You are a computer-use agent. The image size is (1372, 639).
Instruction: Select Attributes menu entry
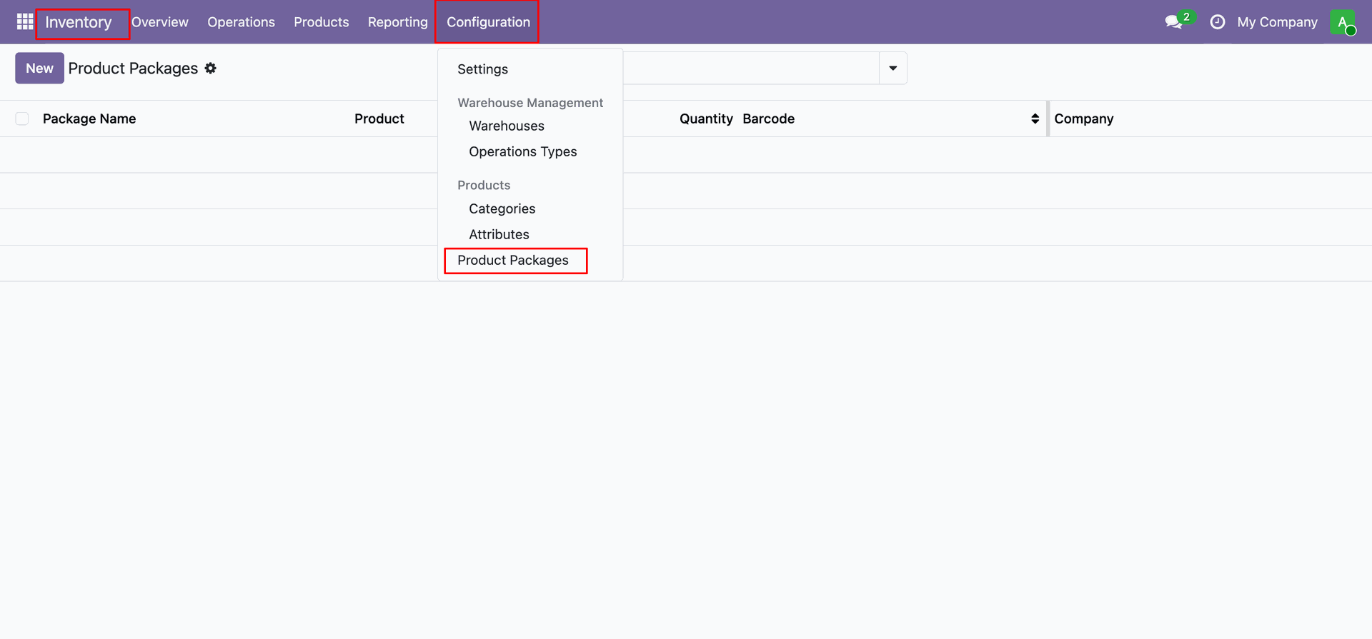[499, 234]
